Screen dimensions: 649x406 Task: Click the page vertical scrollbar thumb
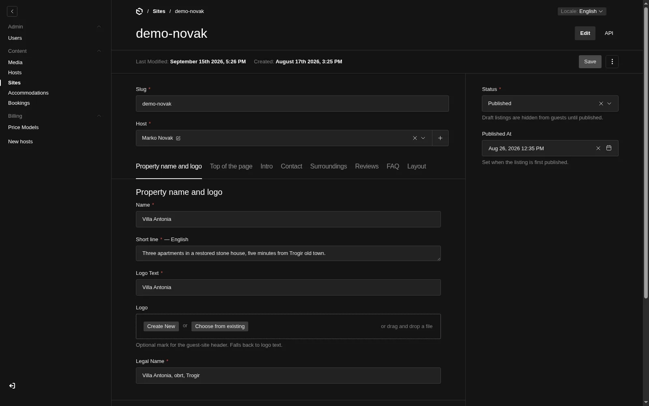pos(646,153)
